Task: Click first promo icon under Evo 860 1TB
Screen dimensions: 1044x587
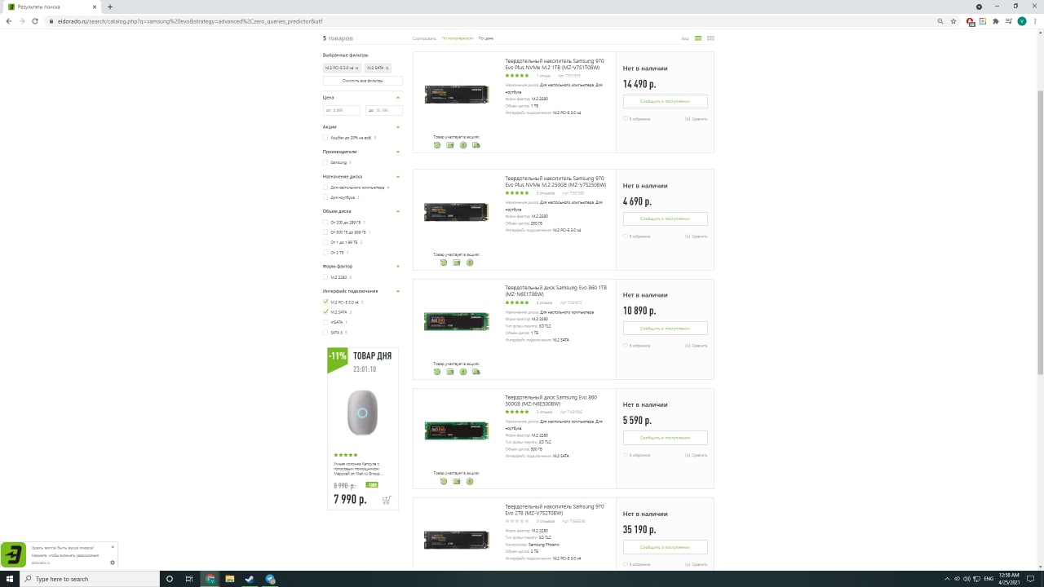Action: [x=437, y=372]
